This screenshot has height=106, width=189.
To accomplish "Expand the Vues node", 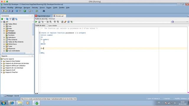I will pyautogui.click(x=4, y=26).
